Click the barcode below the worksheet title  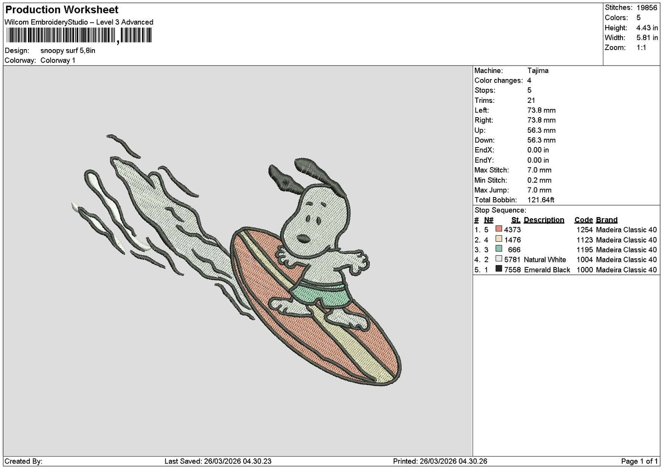pyautogui.click(x=78, y=35)
